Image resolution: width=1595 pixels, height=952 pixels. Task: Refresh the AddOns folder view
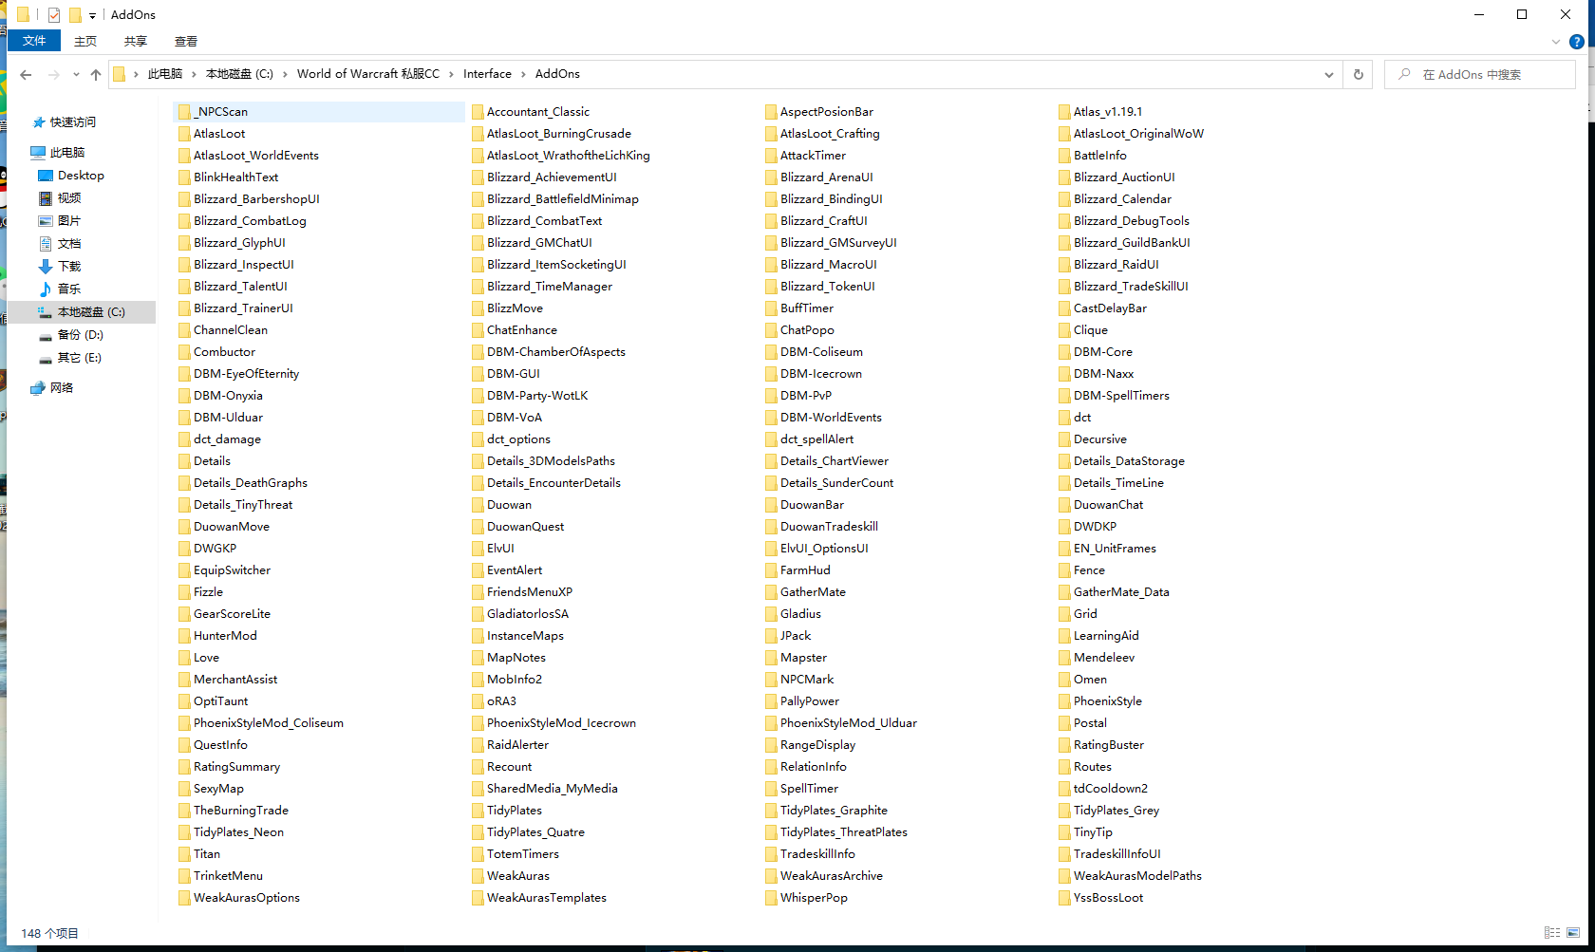point(1358,75)
